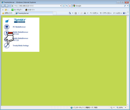Click the address bar URL field
130x110 pixels.
pyautogui.click(x=36, y=6)
